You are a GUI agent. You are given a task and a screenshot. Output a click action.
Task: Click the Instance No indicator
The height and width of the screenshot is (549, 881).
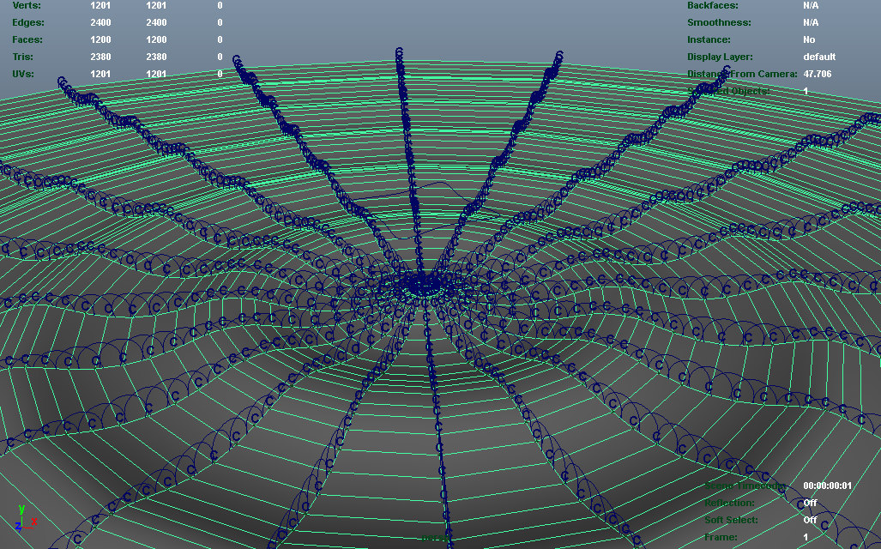[808, 39]
